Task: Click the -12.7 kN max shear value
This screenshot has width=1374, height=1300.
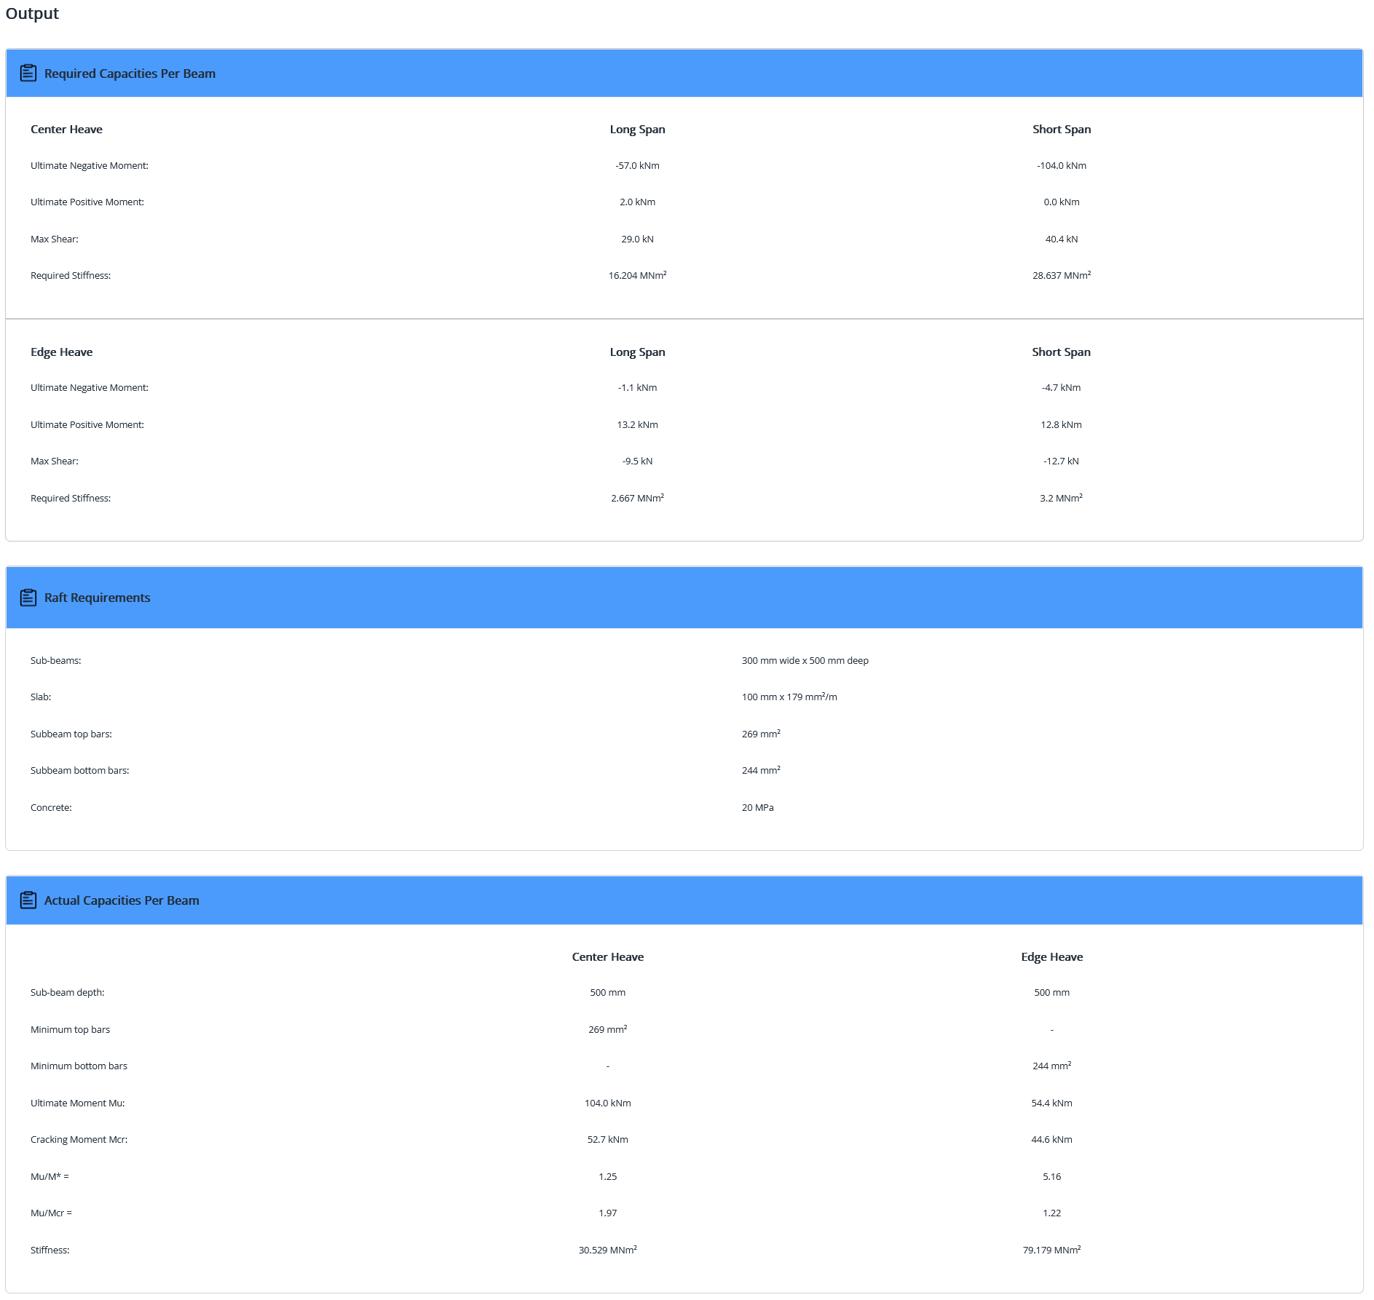Action: pos(1061,461)
